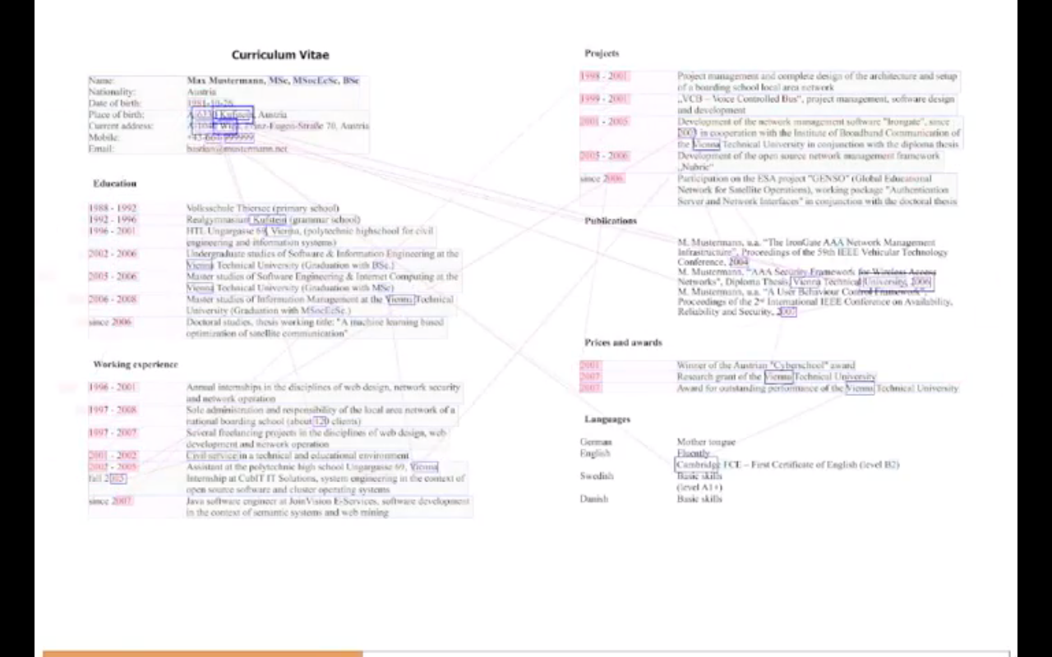
Task: Select the "Projects" section heading
Action: pyautogui.click(x=602, y=53)
